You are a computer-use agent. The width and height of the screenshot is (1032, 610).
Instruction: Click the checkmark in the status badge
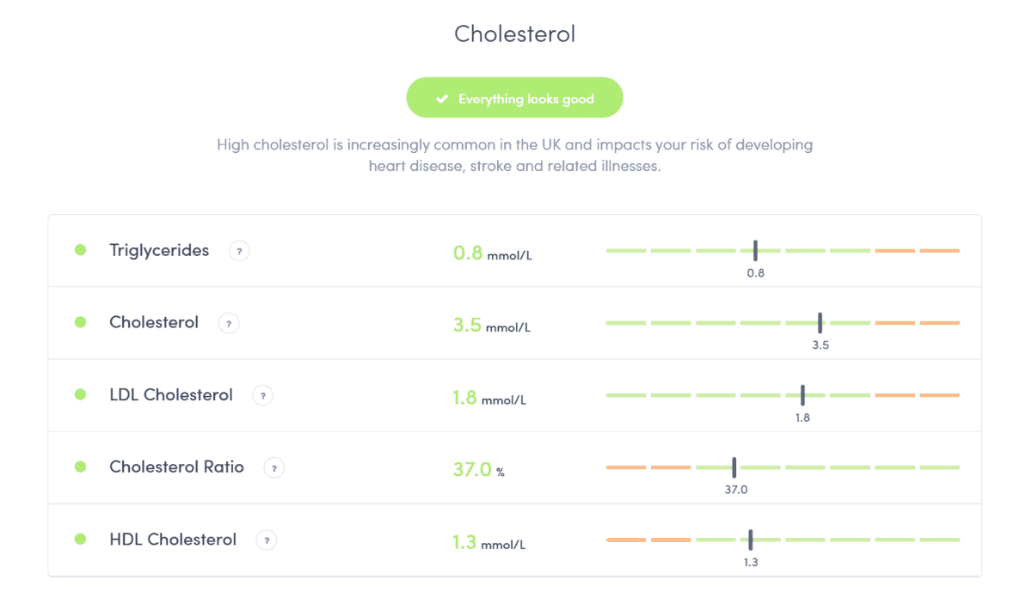pyautogui.click(x=442, y=99)
